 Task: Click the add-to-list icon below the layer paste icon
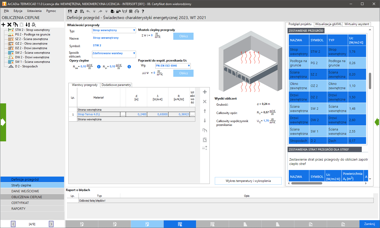(205, 148)
